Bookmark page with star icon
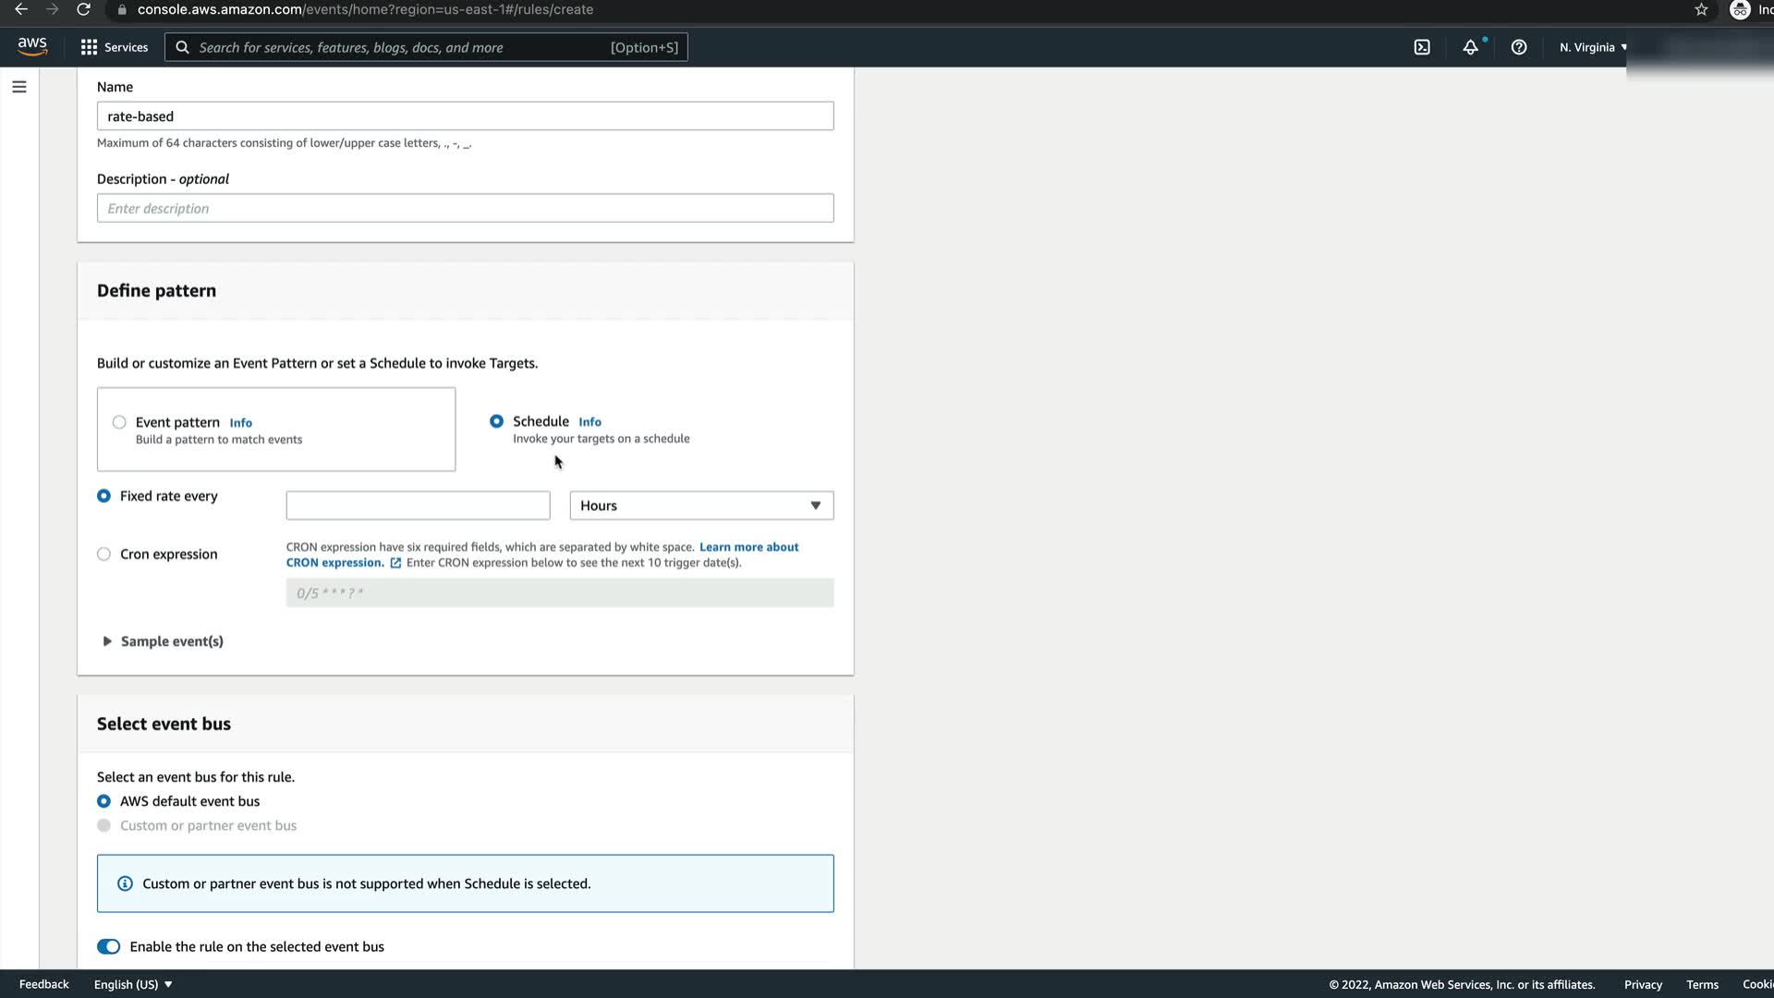Screen dimensions: 1774x998 1701,9
